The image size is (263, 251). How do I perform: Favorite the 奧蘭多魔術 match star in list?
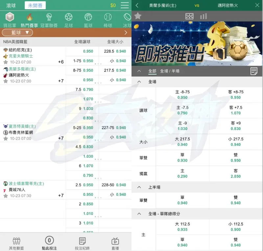[6, 81]
